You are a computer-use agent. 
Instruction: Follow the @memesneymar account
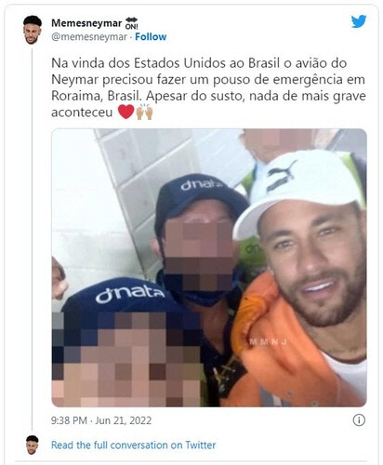[151, 37]
